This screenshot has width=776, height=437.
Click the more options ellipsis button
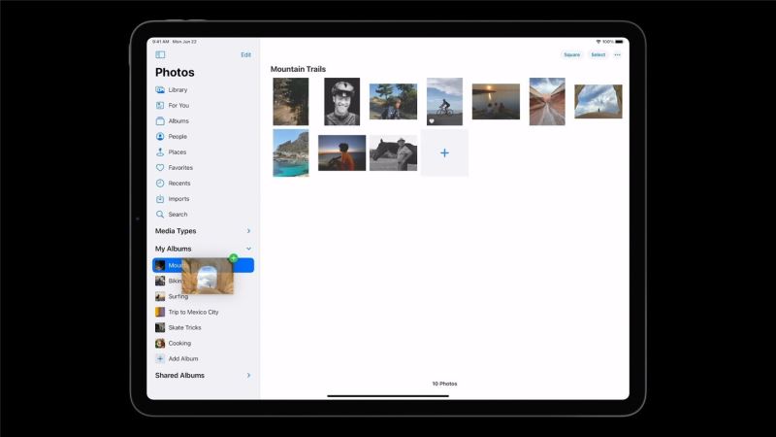(x=618, y=55)
